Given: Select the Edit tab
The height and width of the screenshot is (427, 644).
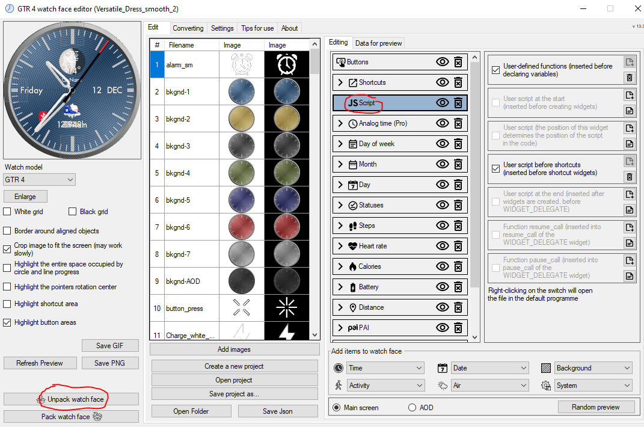Looking at the screenshot, I should pyautogui.click(x=153, y=27).
